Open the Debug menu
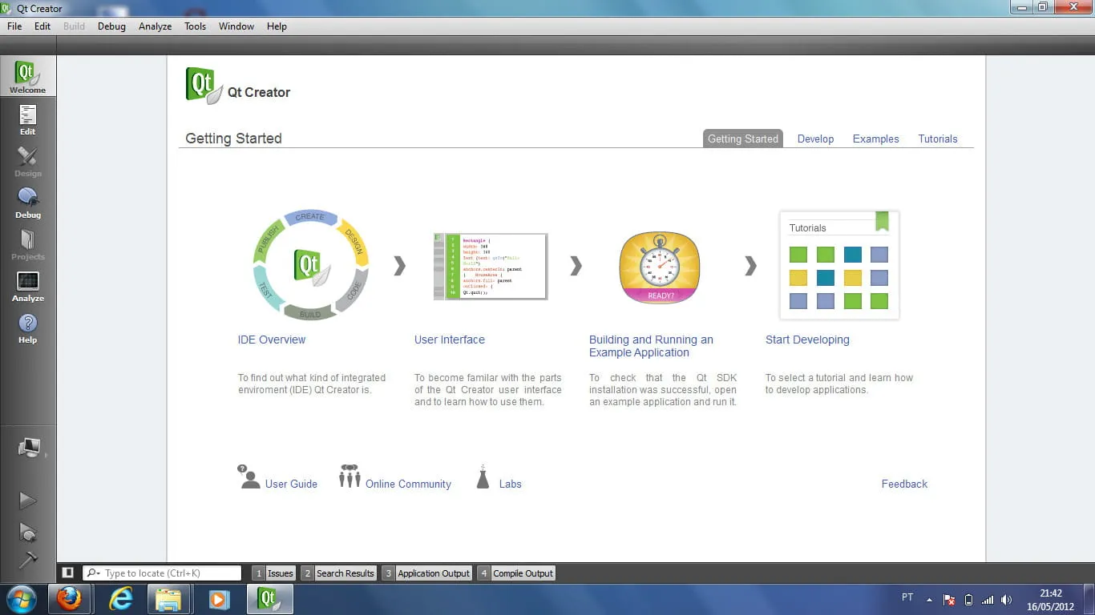The image size is (1095, 615). pyautogui.click(x=111, y=26)
